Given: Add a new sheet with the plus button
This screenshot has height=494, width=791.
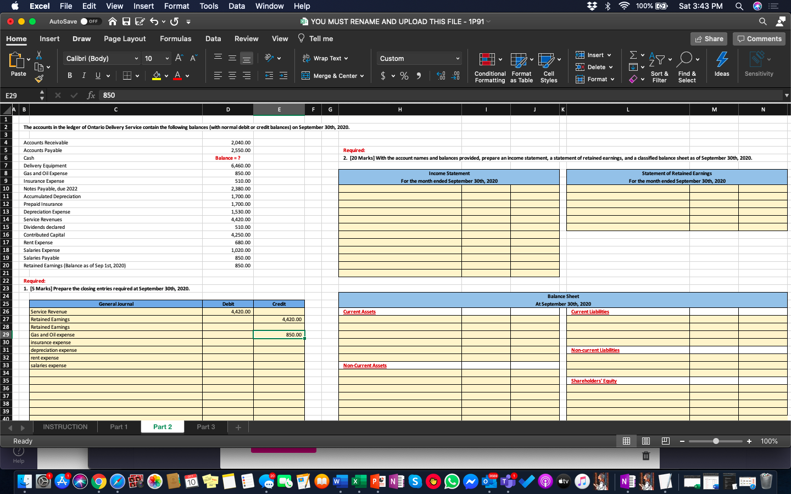Looking at the screenshot, I should (x=238, y=426).
